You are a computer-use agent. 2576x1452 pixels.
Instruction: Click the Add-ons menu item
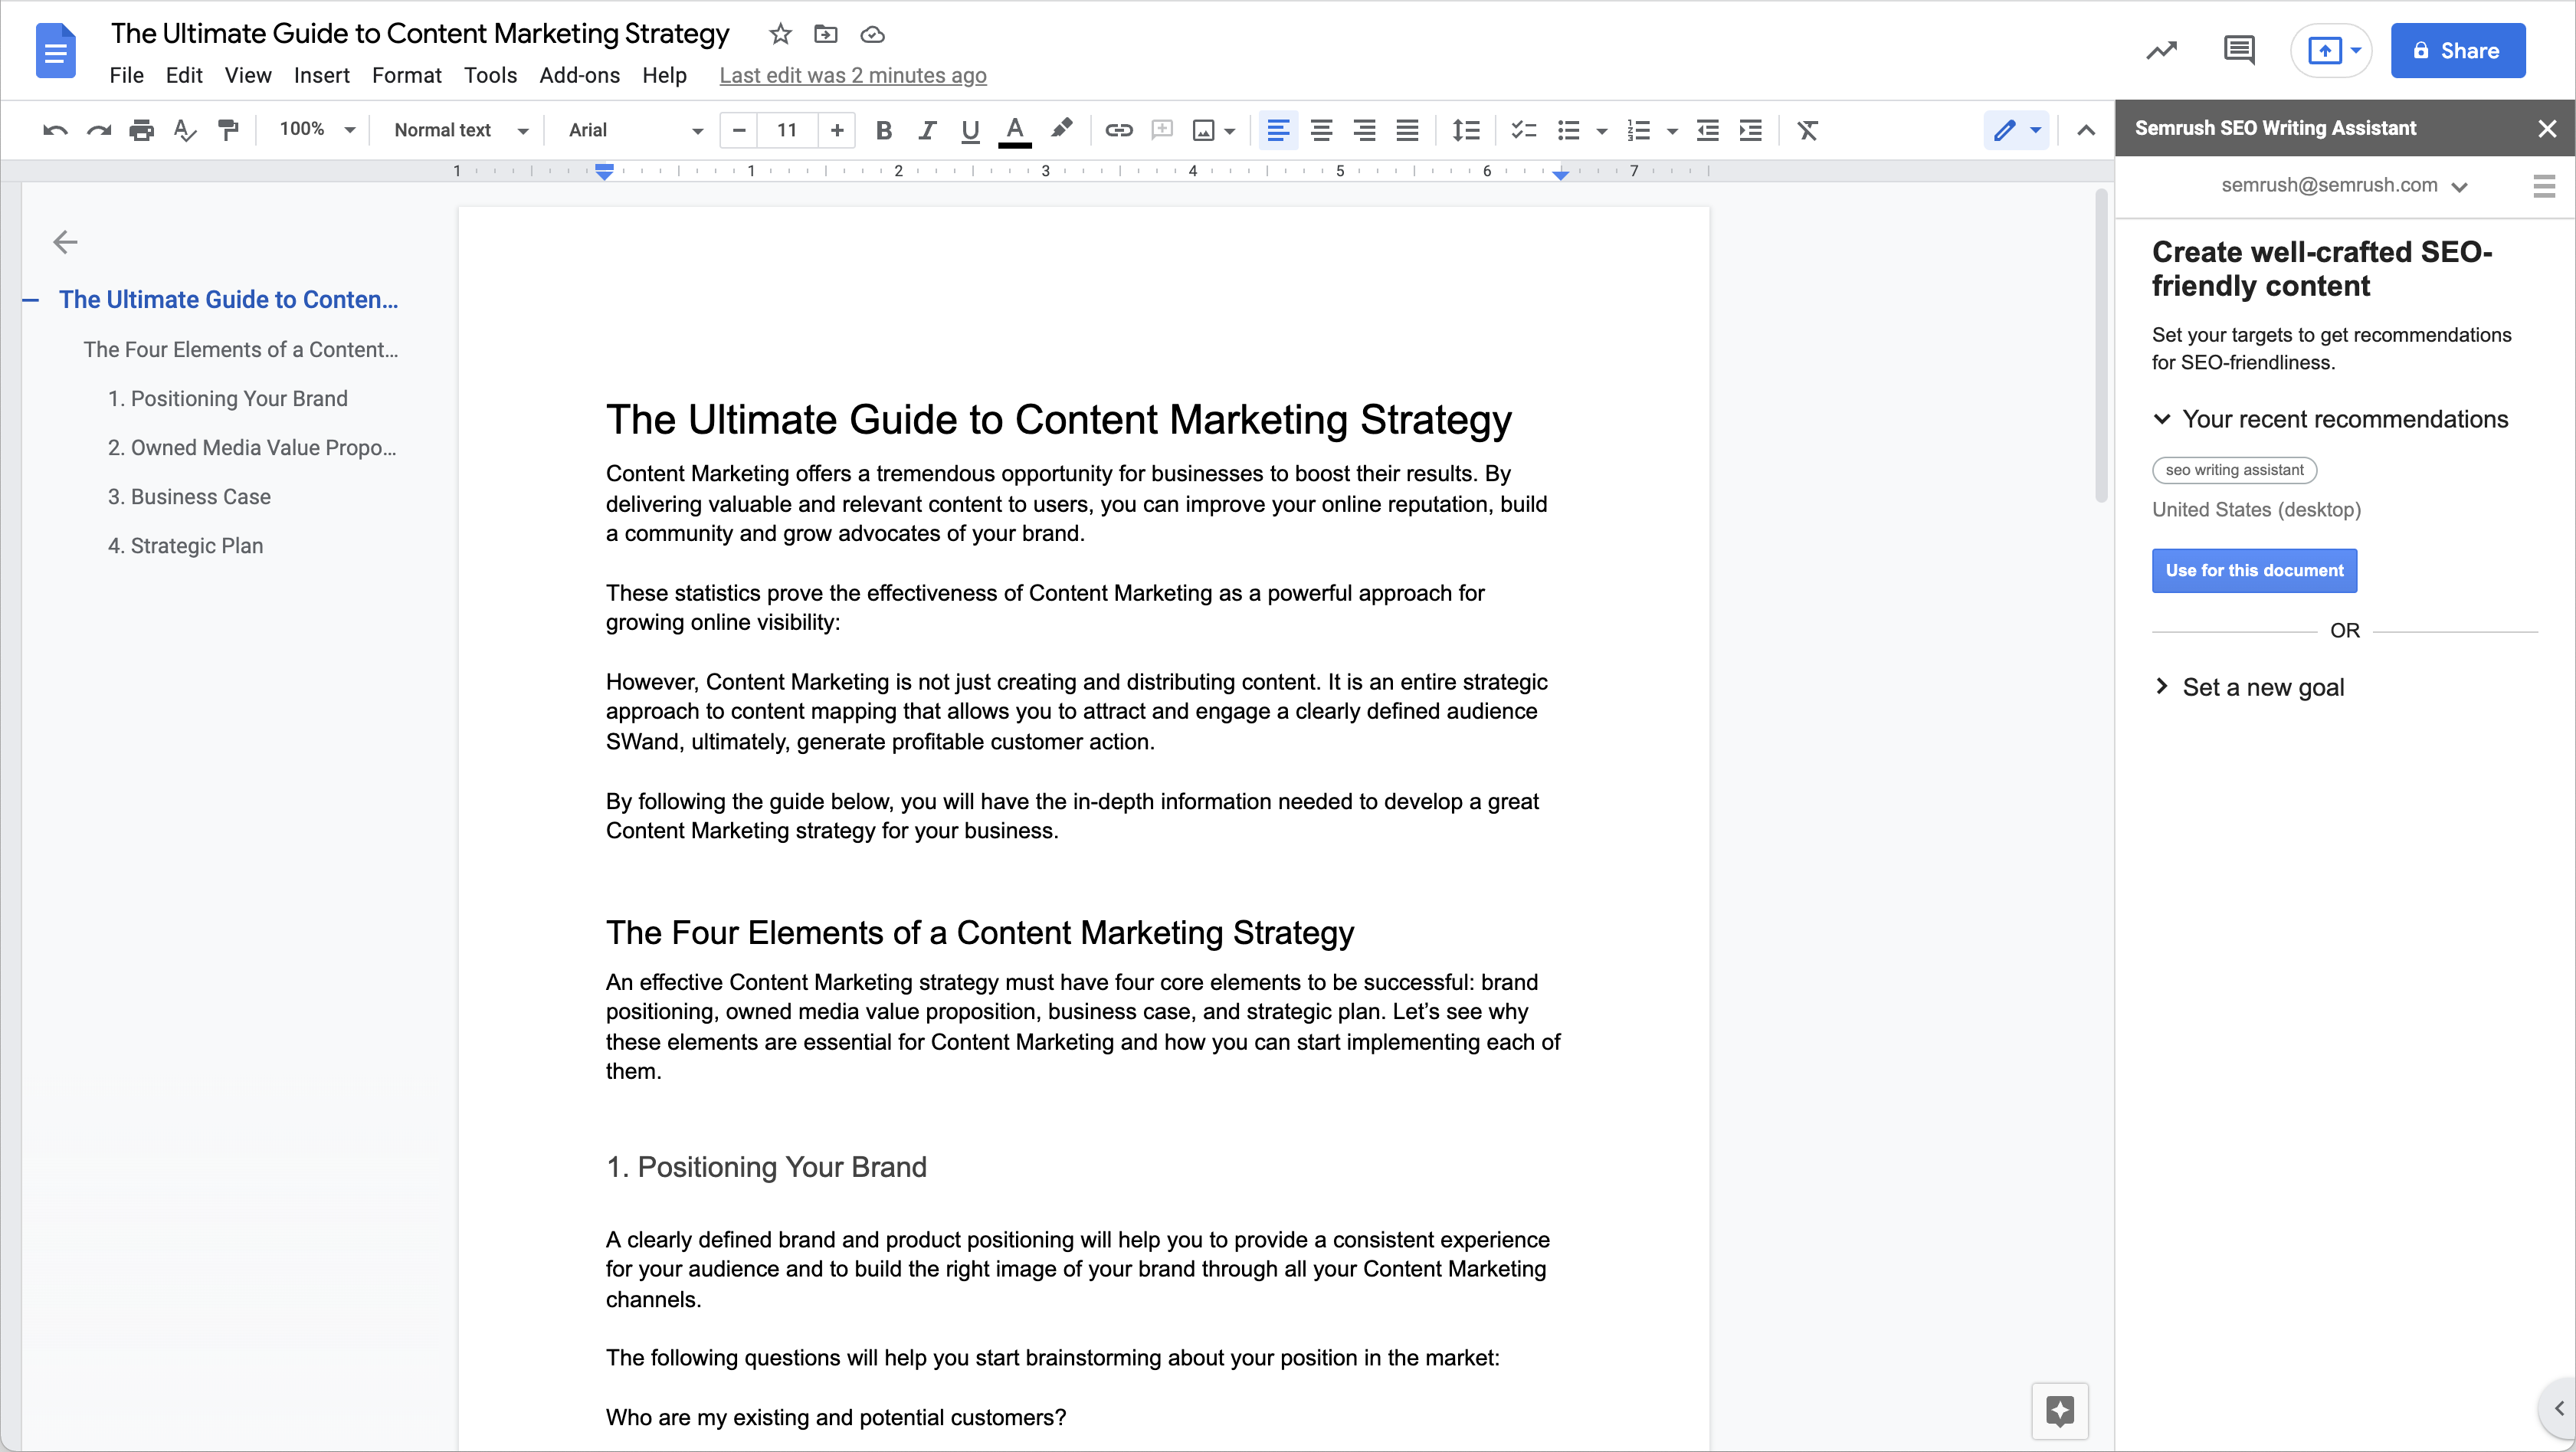[x=578, y=74]
